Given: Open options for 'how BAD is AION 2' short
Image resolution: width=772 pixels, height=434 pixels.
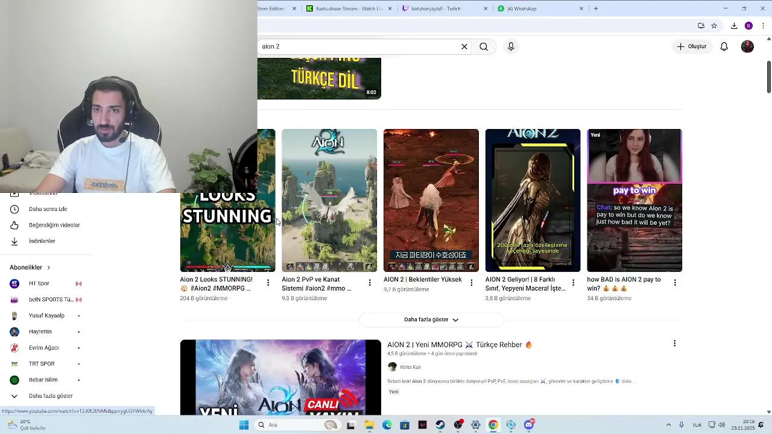Looking at the screenshot, I should pos(675,282).
